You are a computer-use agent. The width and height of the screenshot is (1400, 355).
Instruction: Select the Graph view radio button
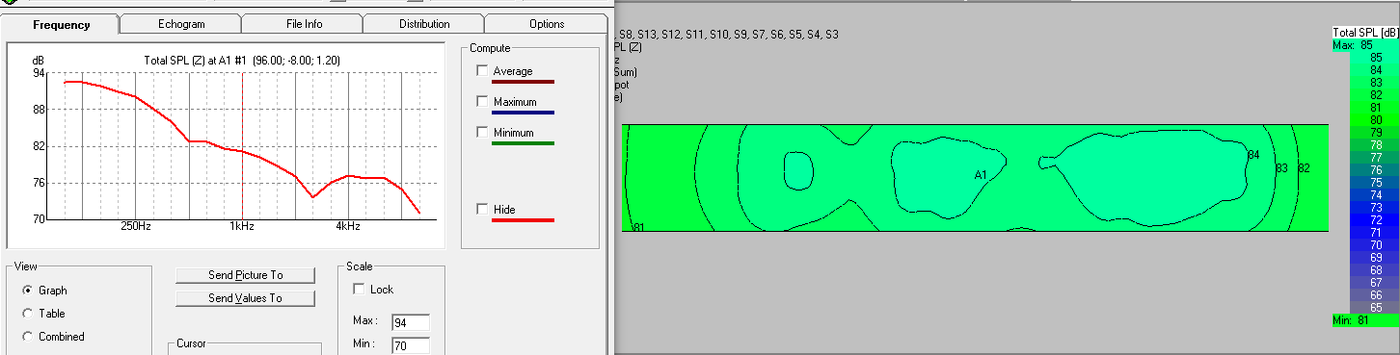[x=28, y=291]
